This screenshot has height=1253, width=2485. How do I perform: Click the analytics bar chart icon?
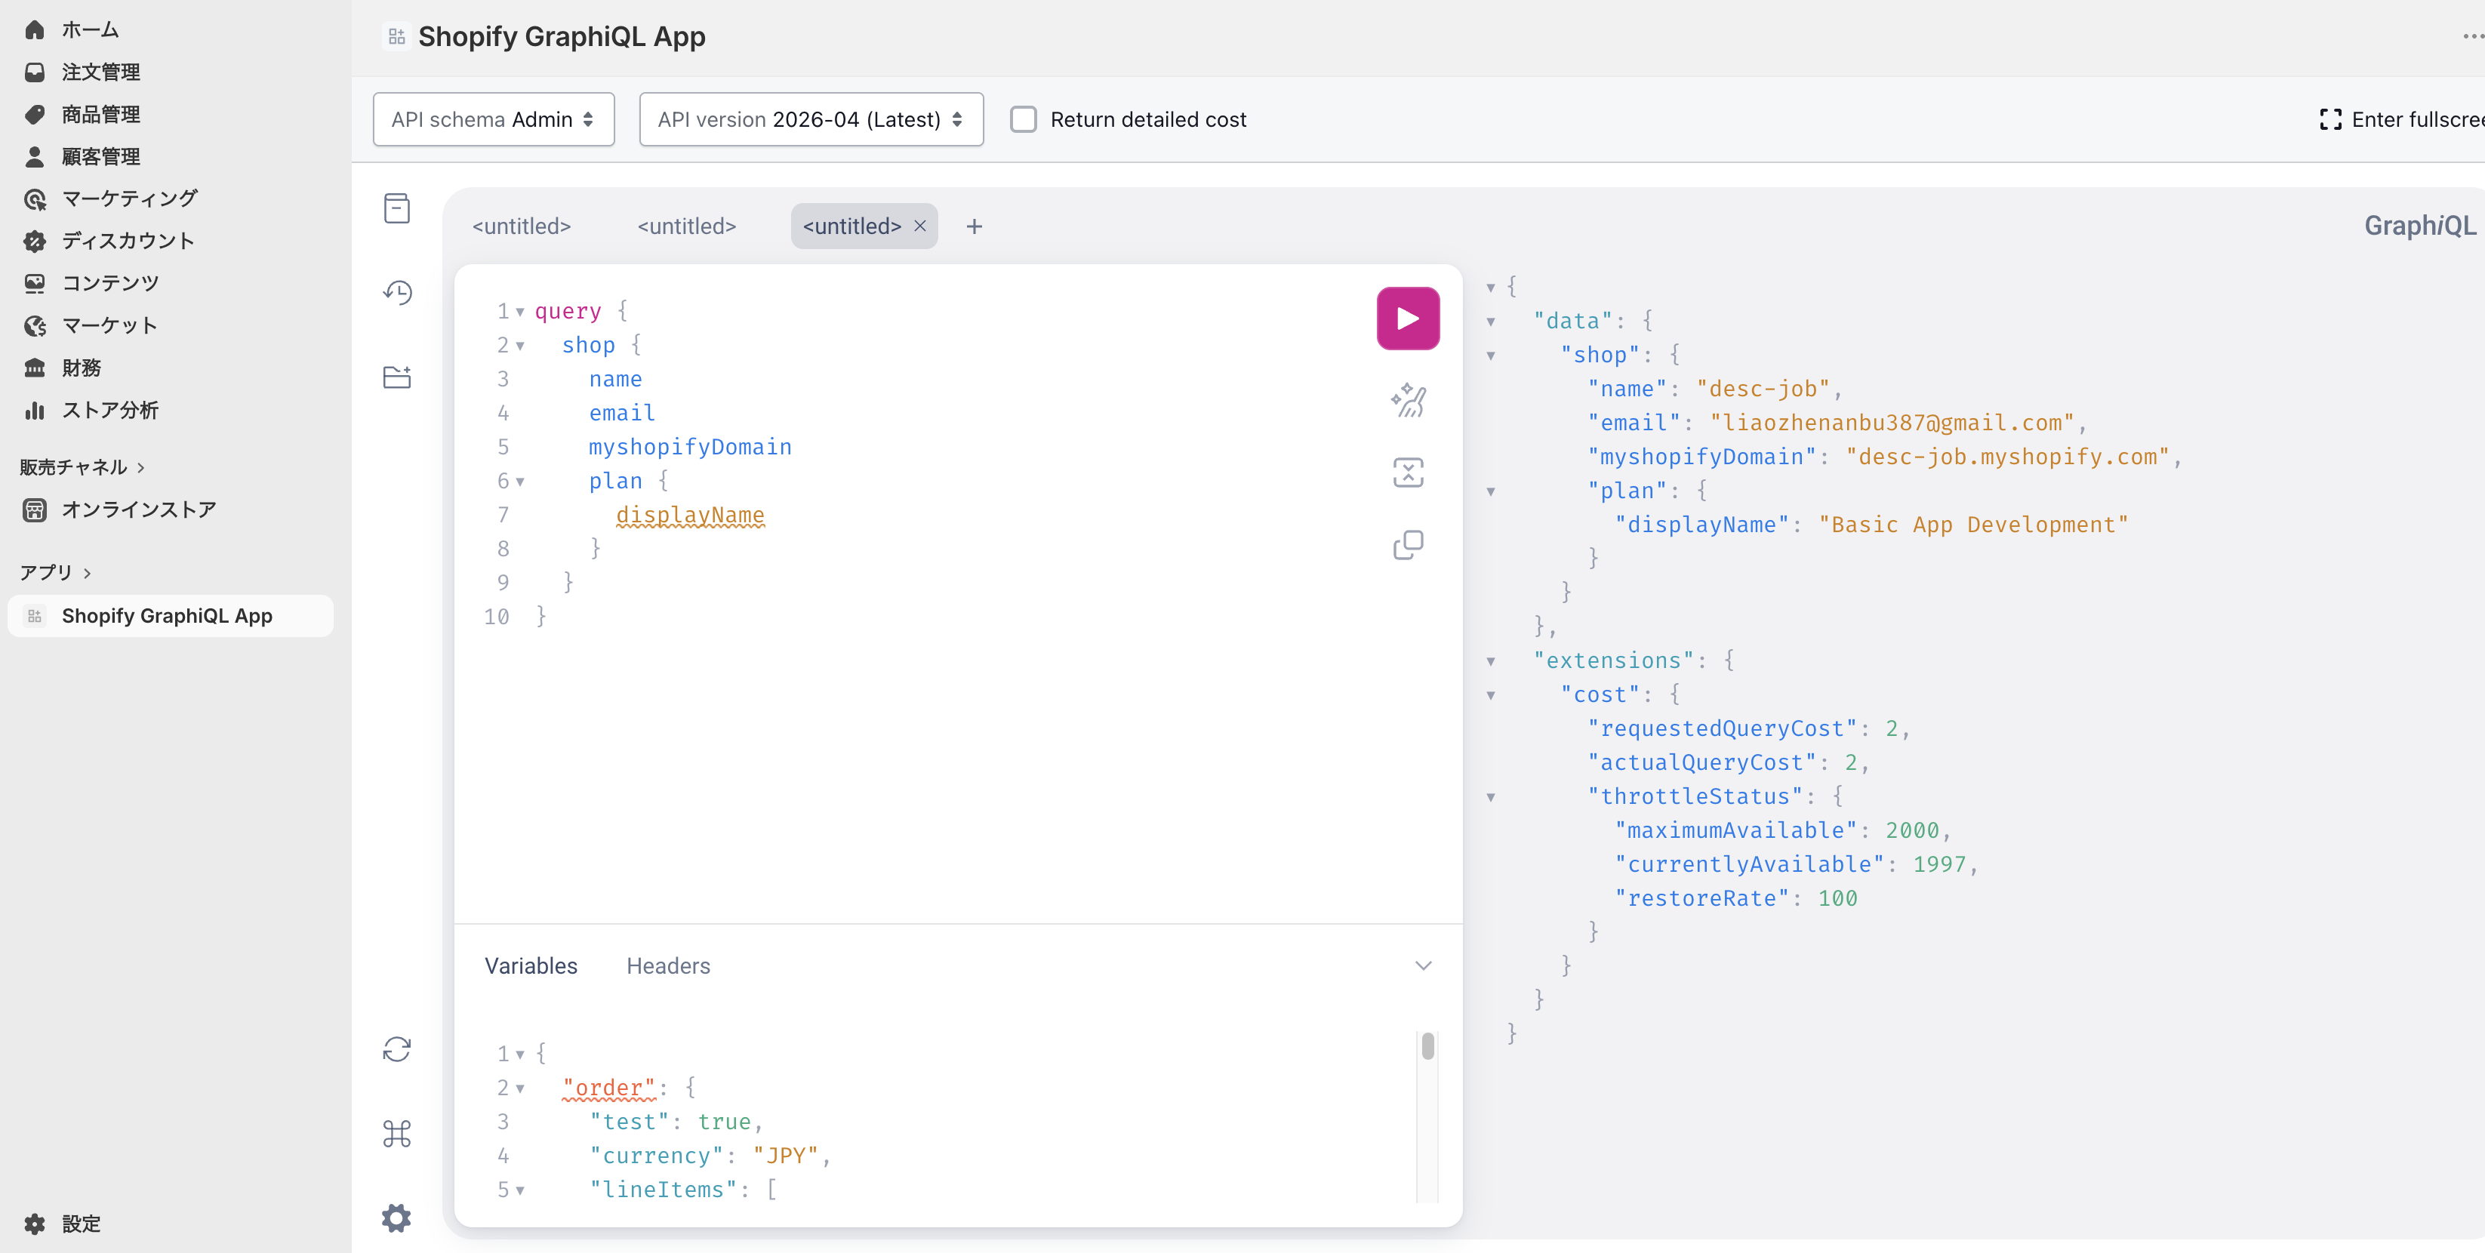35,410
